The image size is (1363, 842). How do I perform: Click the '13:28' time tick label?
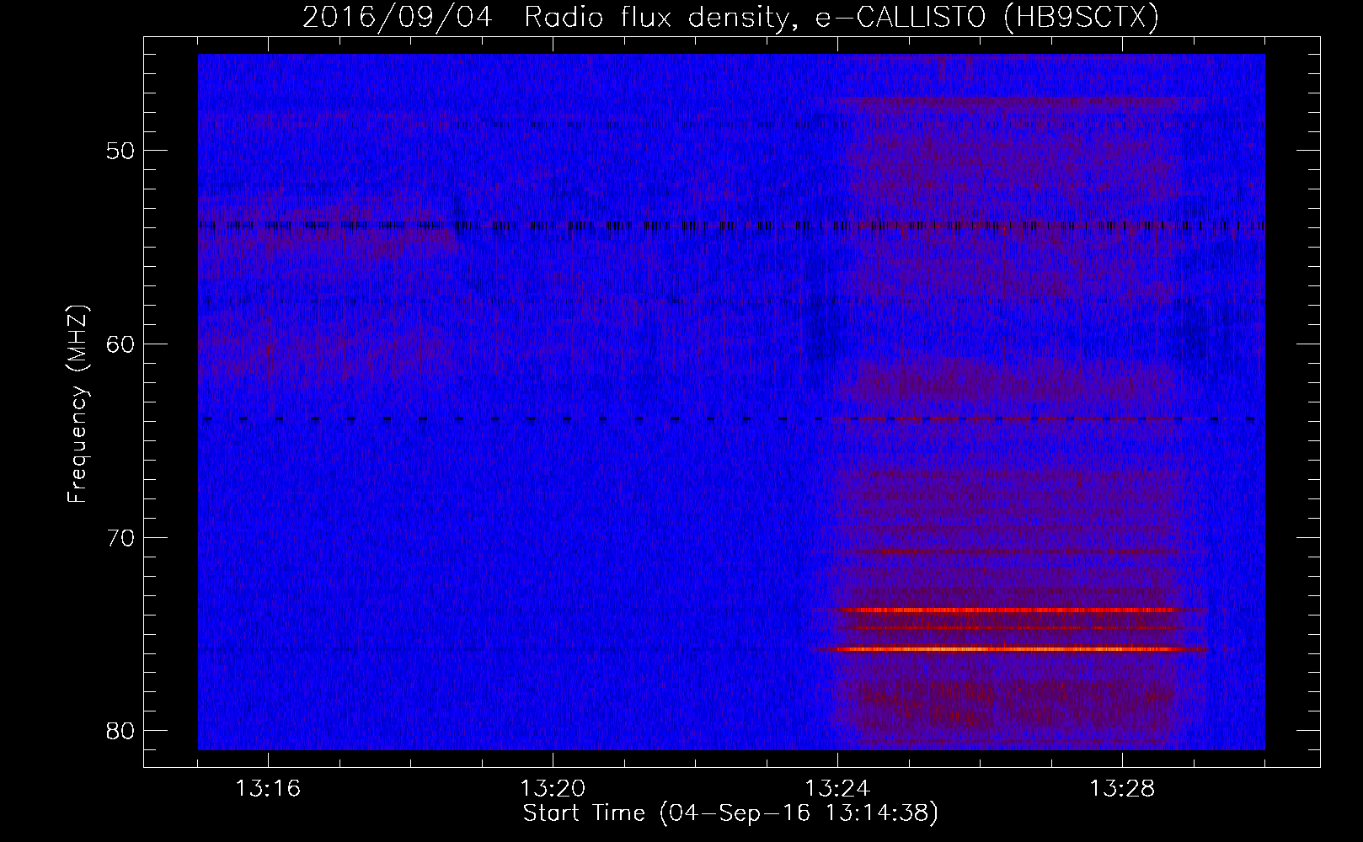click(1122, 789)
